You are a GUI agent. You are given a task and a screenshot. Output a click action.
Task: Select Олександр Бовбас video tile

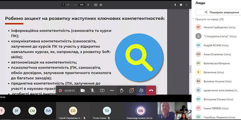click(x=141, y=111)
